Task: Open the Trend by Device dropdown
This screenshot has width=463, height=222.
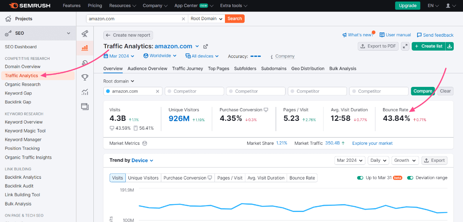Action: click(142, 160)
